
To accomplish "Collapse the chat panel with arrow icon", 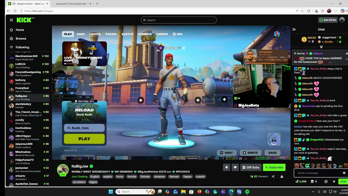I will pyautogui.click(x=294, y=29).
